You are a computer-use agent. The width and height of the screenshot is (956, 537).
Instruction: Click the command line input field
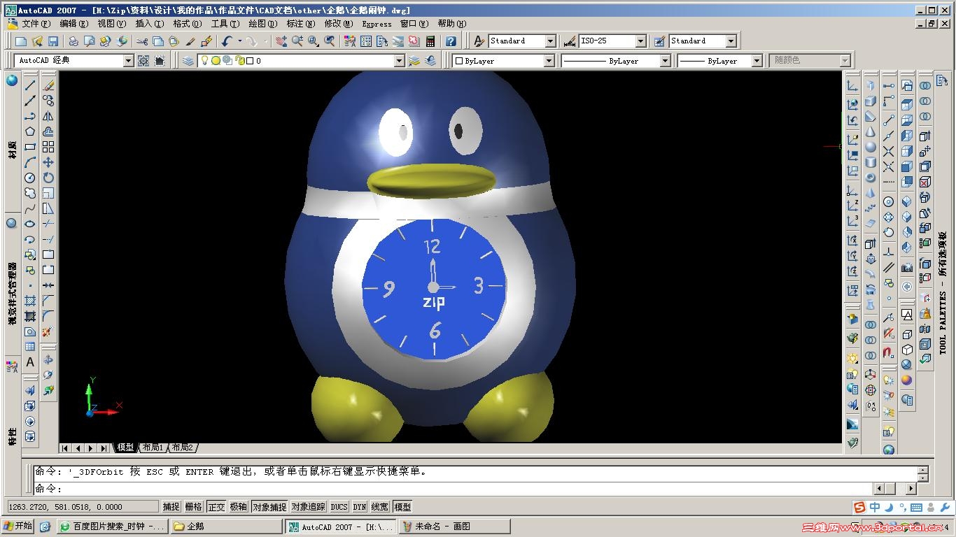click(454, 489)
